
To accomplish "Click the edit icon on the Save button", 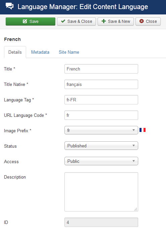I will click(x=25, y=21).
